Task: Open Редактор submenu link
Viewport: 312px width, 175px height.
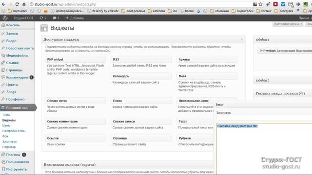Action: tap(9, 147)
